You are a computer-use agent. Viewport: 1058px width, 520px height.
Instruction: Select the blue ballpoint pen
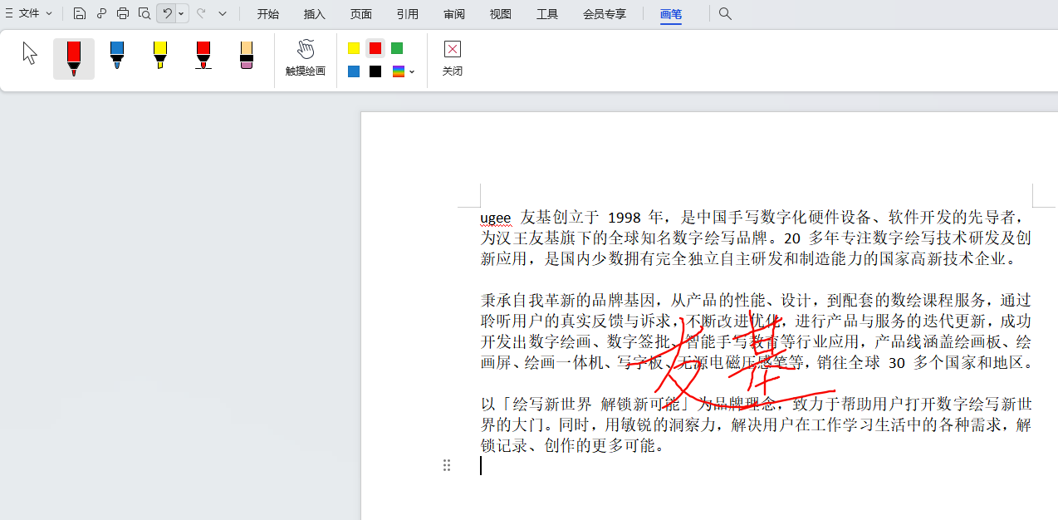[117, 55]
